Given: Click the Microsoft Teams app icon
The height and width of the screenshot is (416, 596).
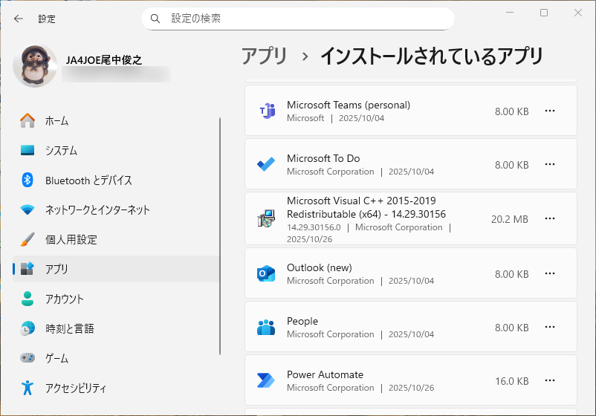Looking at the screenshot, I should pos(266,111).
